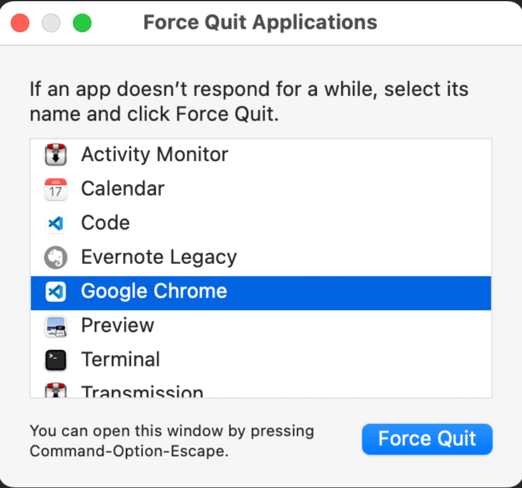
Task: Click the icon beside the Code entry
Action: [56, 223]
